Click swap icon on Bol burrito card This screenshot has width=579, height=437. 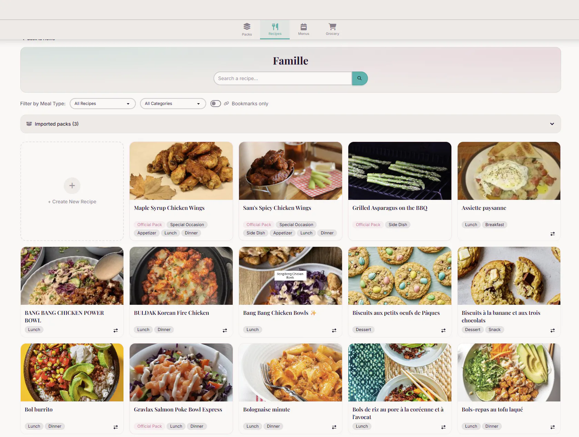click(x=116, y=427)
